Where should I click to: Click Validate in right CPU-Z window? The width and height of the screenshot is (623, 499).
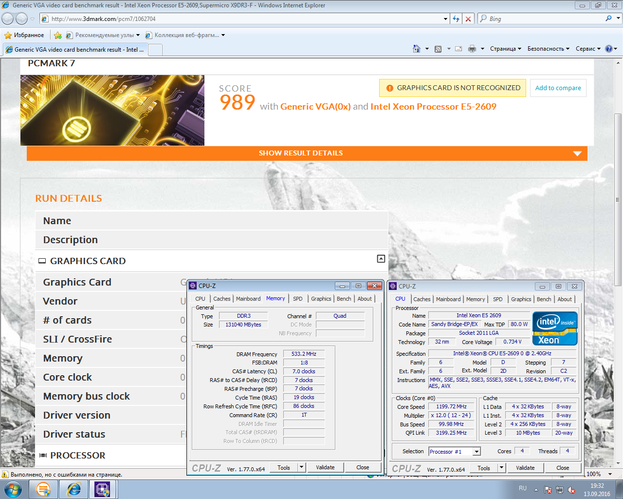coord(525,468)
